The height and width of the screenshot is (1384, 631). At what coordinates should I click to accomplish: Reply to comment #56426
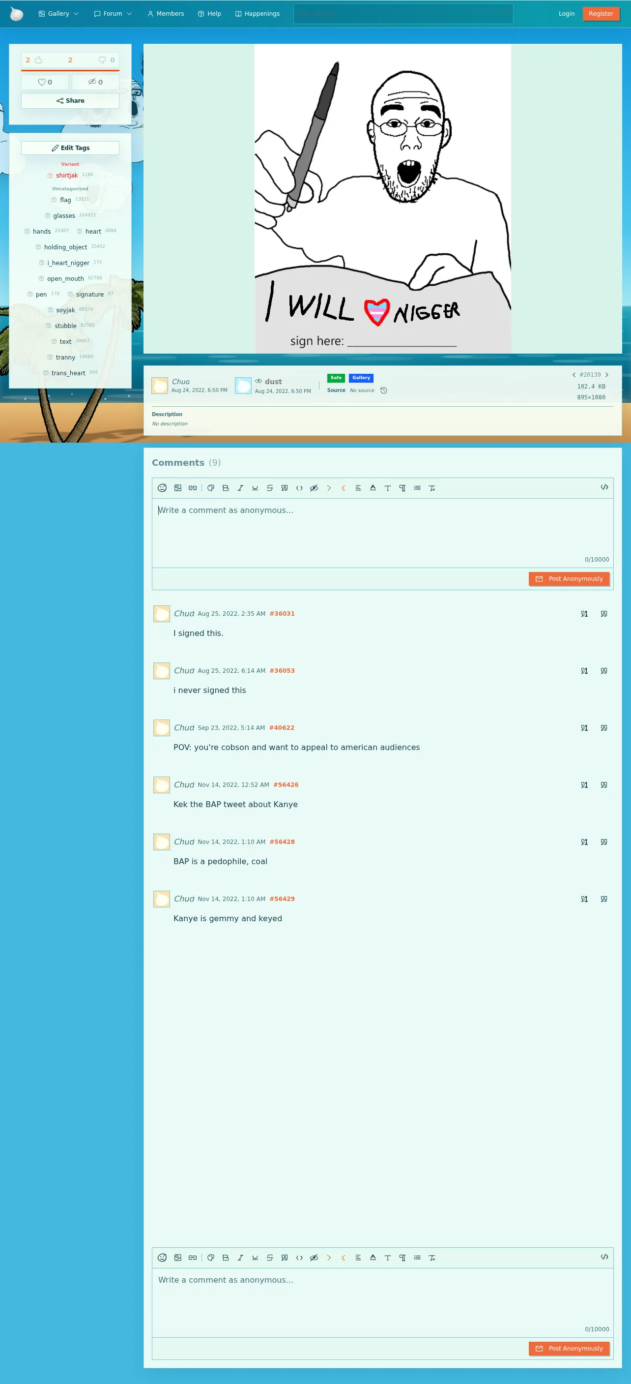click(x=584, y=785)
